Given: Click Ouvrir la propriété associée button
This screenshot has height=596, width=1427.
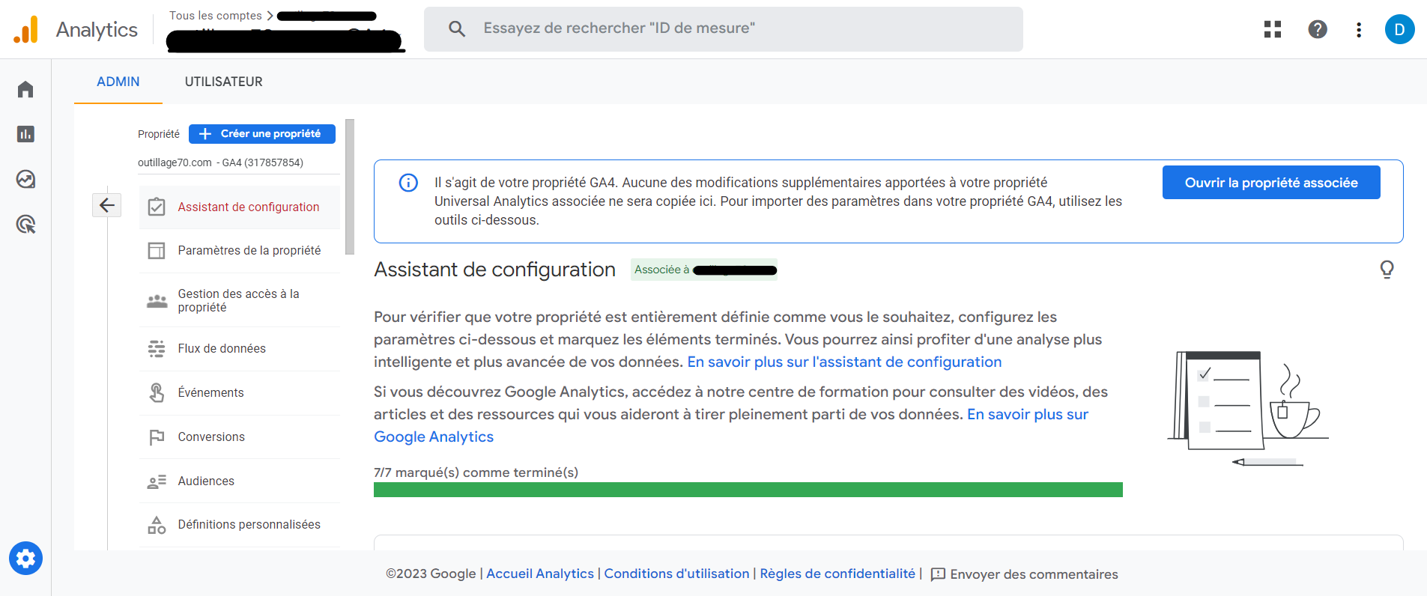Looking at the screenshot, I should click(1271, 183).
